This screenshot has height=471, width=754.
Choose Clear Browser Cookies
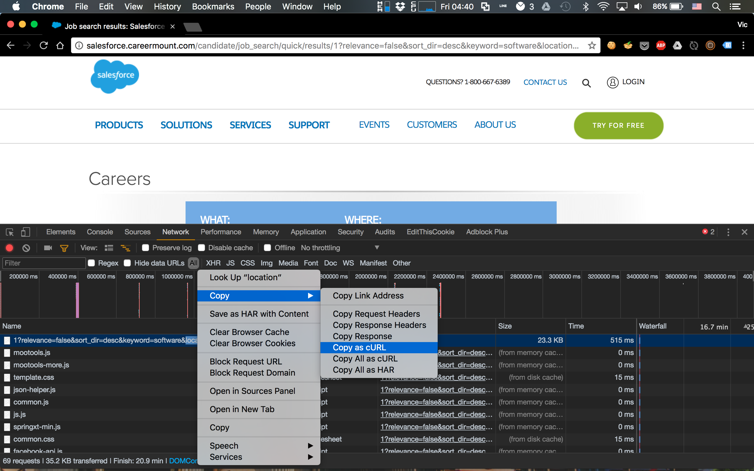tap(259, 343)
